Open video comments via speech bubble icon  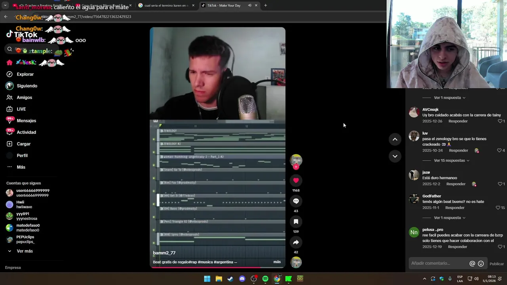coord(296,201)
